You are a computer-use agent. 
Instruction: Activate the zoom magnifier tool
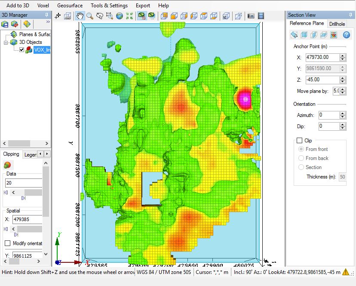click(90, 16)
